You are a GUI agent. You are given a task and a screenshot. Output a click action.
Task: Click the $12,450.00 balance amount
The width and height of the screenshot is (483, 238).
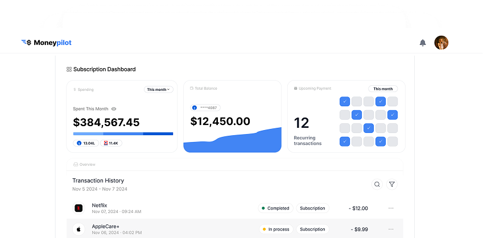point(220,122)
